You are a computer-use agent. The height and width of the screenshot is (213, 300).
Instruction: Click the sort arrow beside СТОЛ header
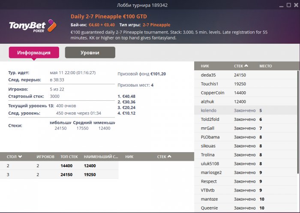point(20,157)
